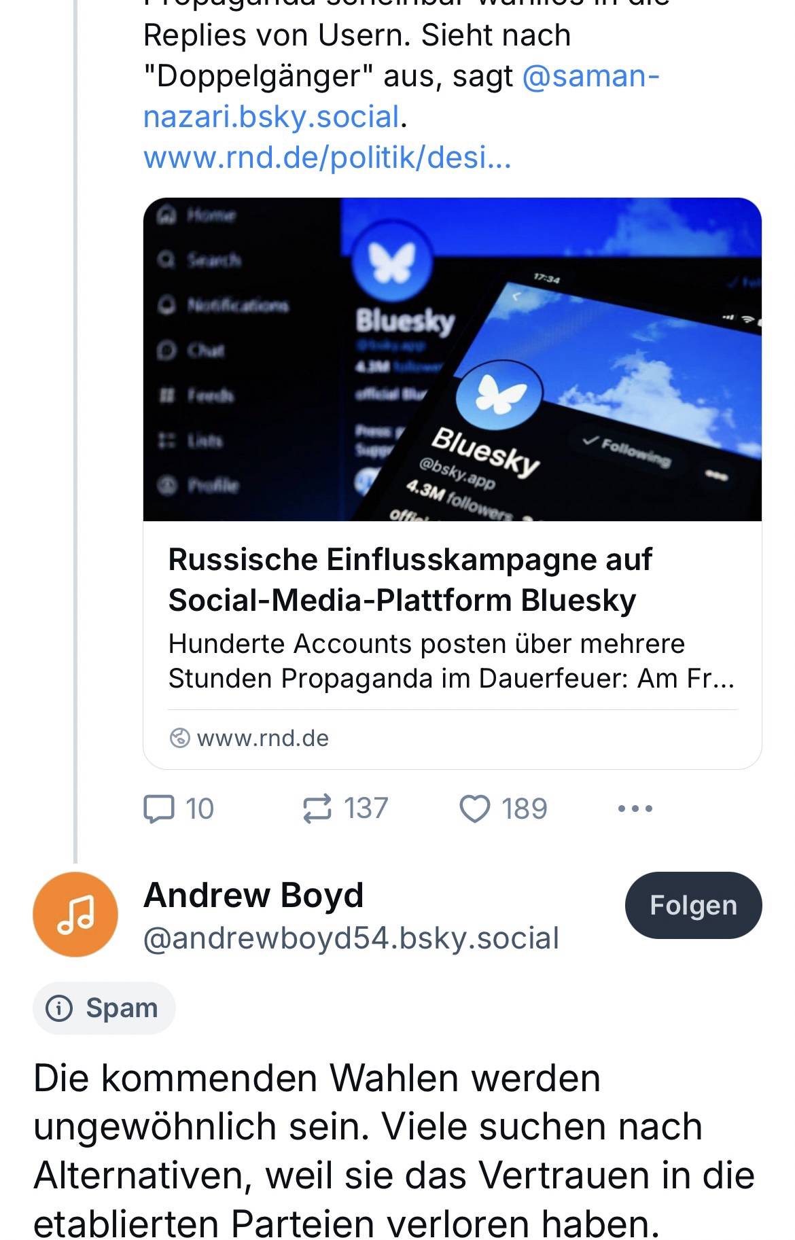This screenshot has width=795, height=1240.
Task: Click the globe icon beside www.rnd.de
Action: (179, 738)
